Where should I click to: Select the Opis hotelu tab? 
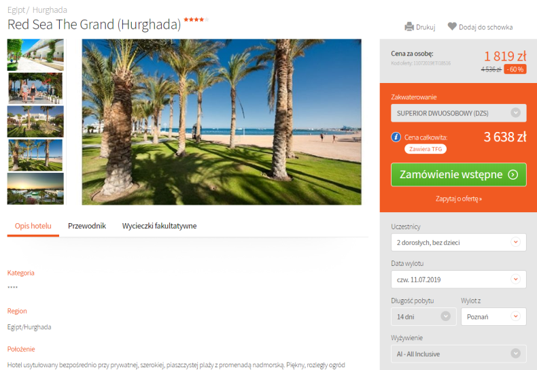pos(33,226)
